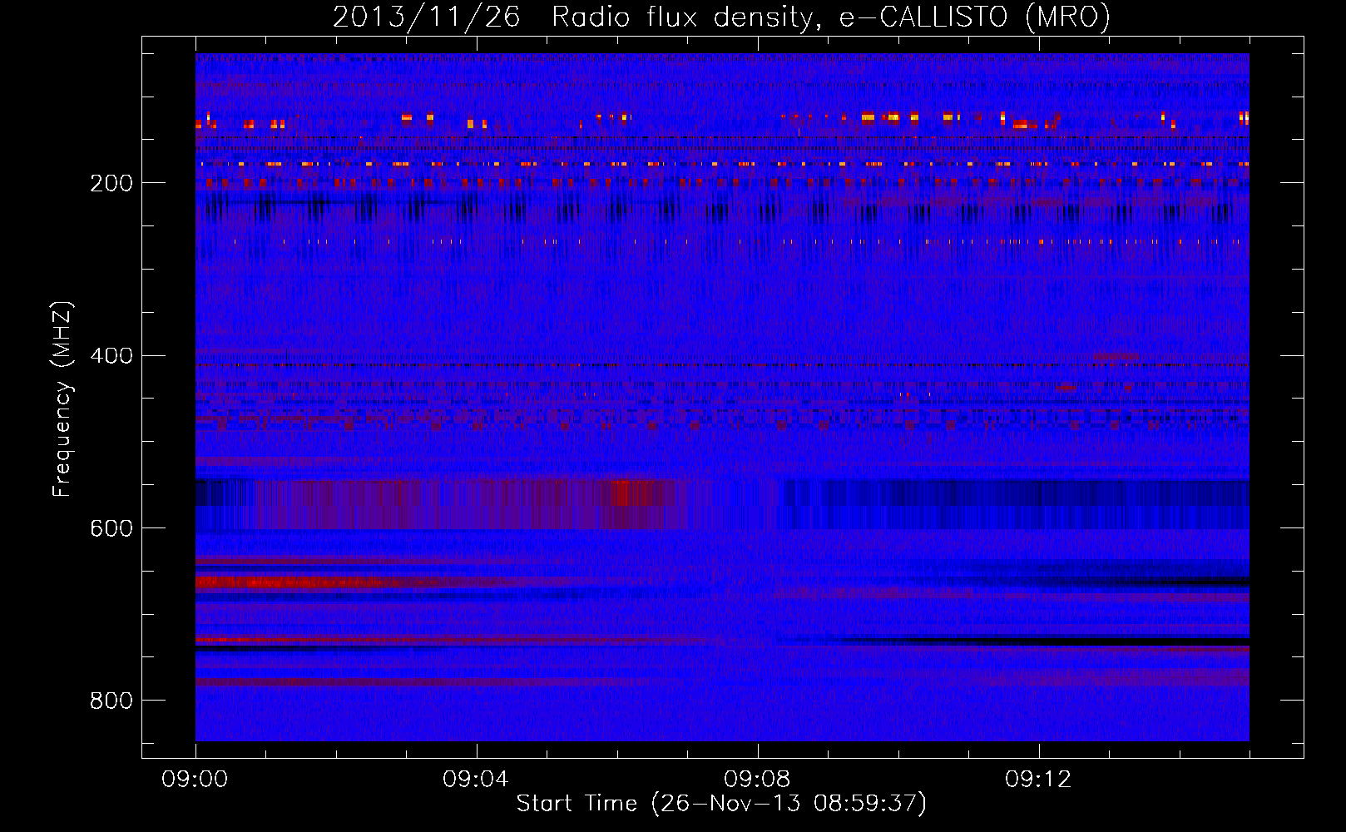Click the 200 frequency tick label

pyautogui.click(x=111, y=183)
